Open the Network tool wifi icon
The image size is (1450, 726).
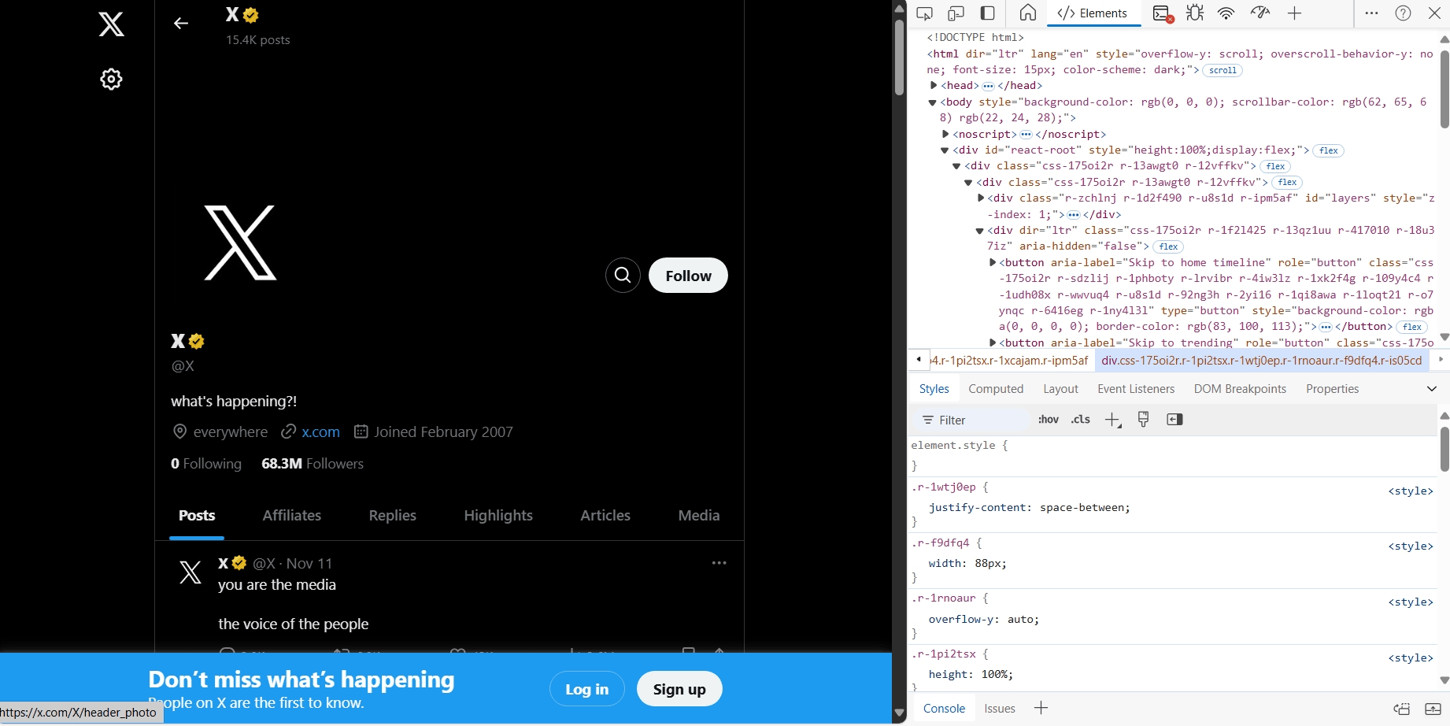click(x=1226, y=13)
